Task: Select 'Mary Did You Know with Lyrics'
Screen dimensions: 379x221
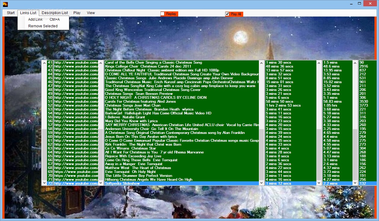Action: [182, 121]
